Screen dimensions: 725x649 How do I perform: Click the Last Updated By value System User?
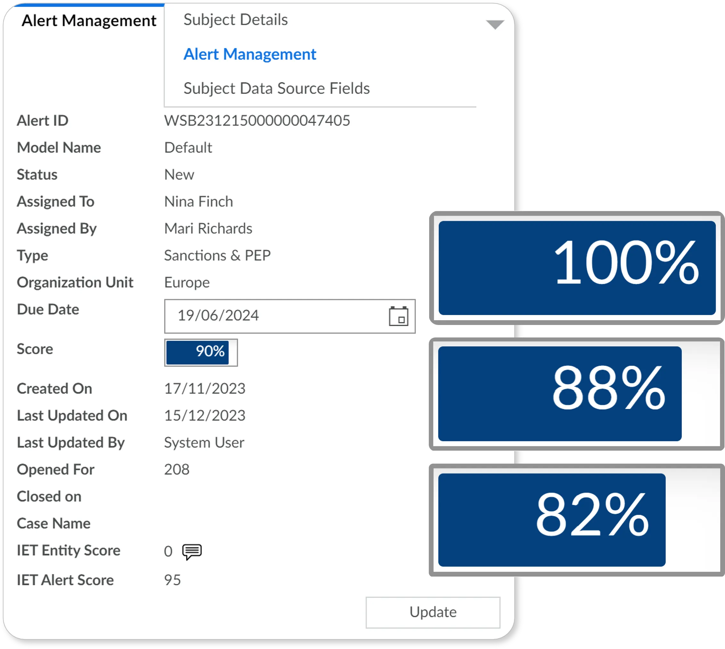pos(204,442)
